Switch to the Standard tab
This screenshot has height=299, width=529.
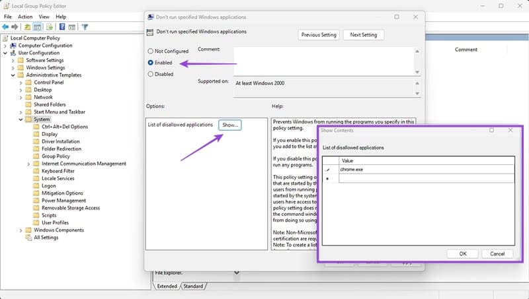coord(192,286)
